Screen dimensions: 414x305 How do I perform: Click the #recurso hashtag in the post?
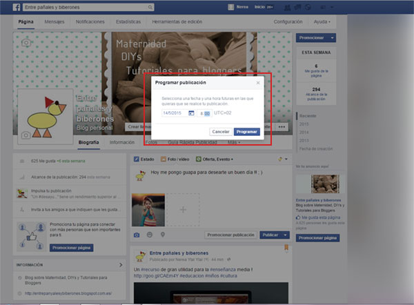150,269
